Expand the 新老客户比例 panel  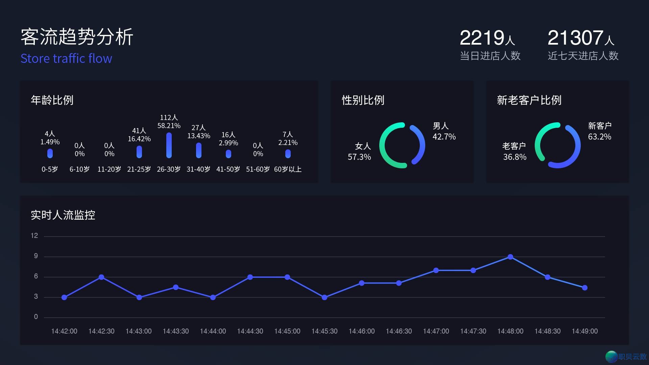pos(528,100)
